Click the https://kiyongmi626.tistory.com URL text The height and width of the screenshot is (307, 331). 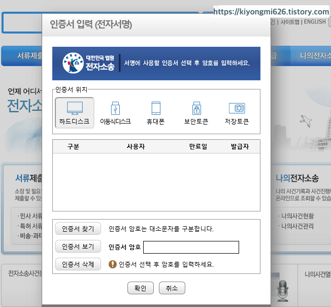coord(271,12)
